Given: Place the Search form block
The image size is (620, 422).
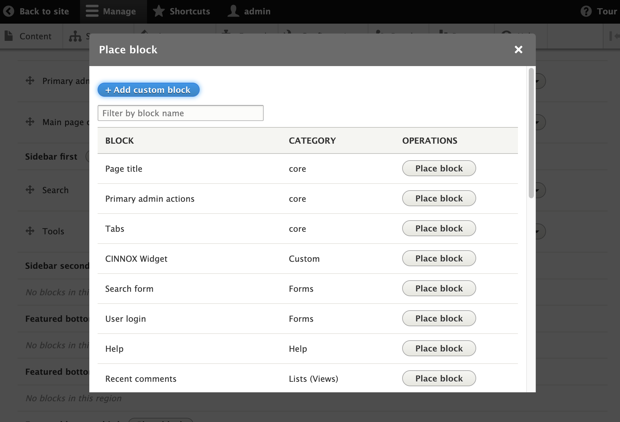Looking at the screenshot, I should [439, 288].
